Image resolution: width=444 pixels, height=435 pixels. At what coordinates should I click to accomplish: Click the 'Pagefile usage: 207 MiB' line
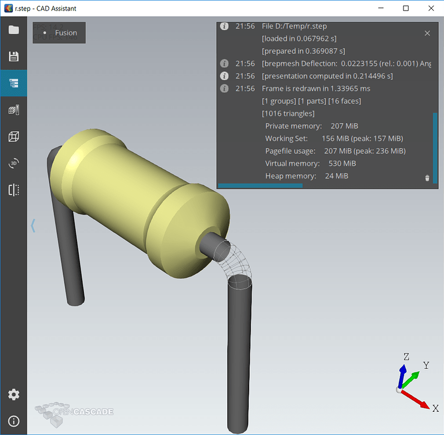pyautogui.click(x=336, y=151)
